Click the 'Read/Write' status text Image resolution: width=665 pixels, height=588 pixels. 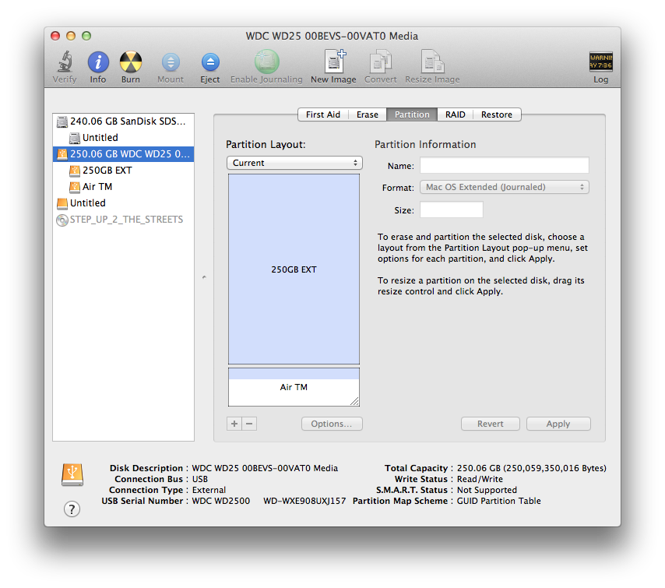pyautogui.click(x=480, y=480)
